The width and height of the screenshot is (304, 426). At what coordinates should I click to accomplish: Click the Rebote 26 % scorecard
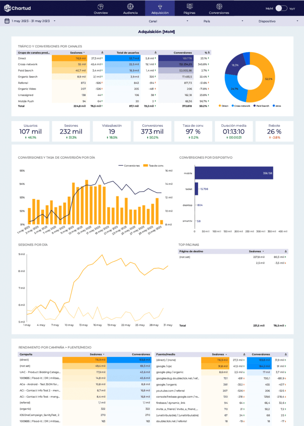274,131
